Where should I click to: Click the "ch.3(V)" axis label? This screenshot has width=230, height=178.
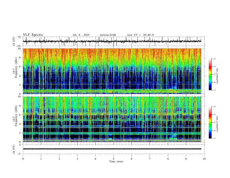point(14,149)
